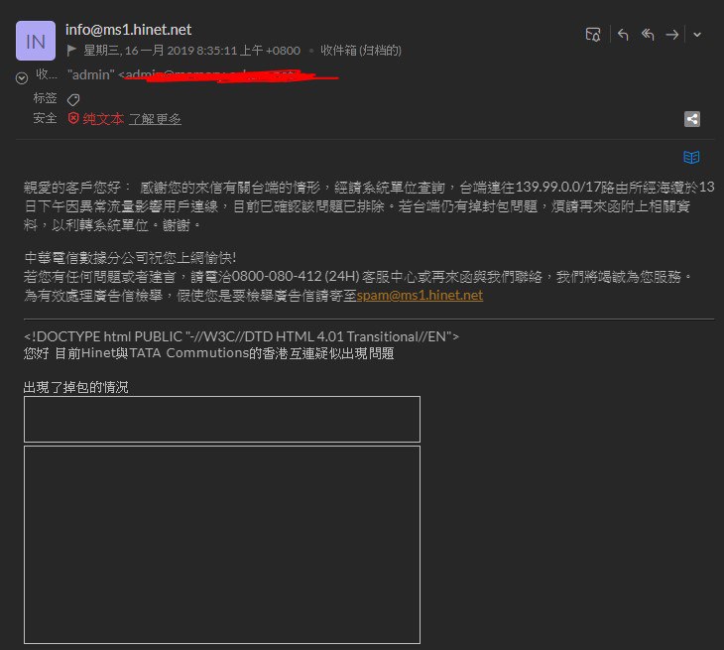Viewport: 724px width, 650px height.
Task: Click the large empty image placeholder
Action: tap(222, 545)
